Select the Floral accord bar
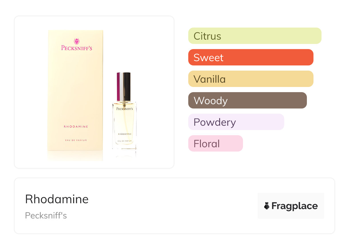The height and width of the screenshot is (248, 349). (x=215, y=144)
